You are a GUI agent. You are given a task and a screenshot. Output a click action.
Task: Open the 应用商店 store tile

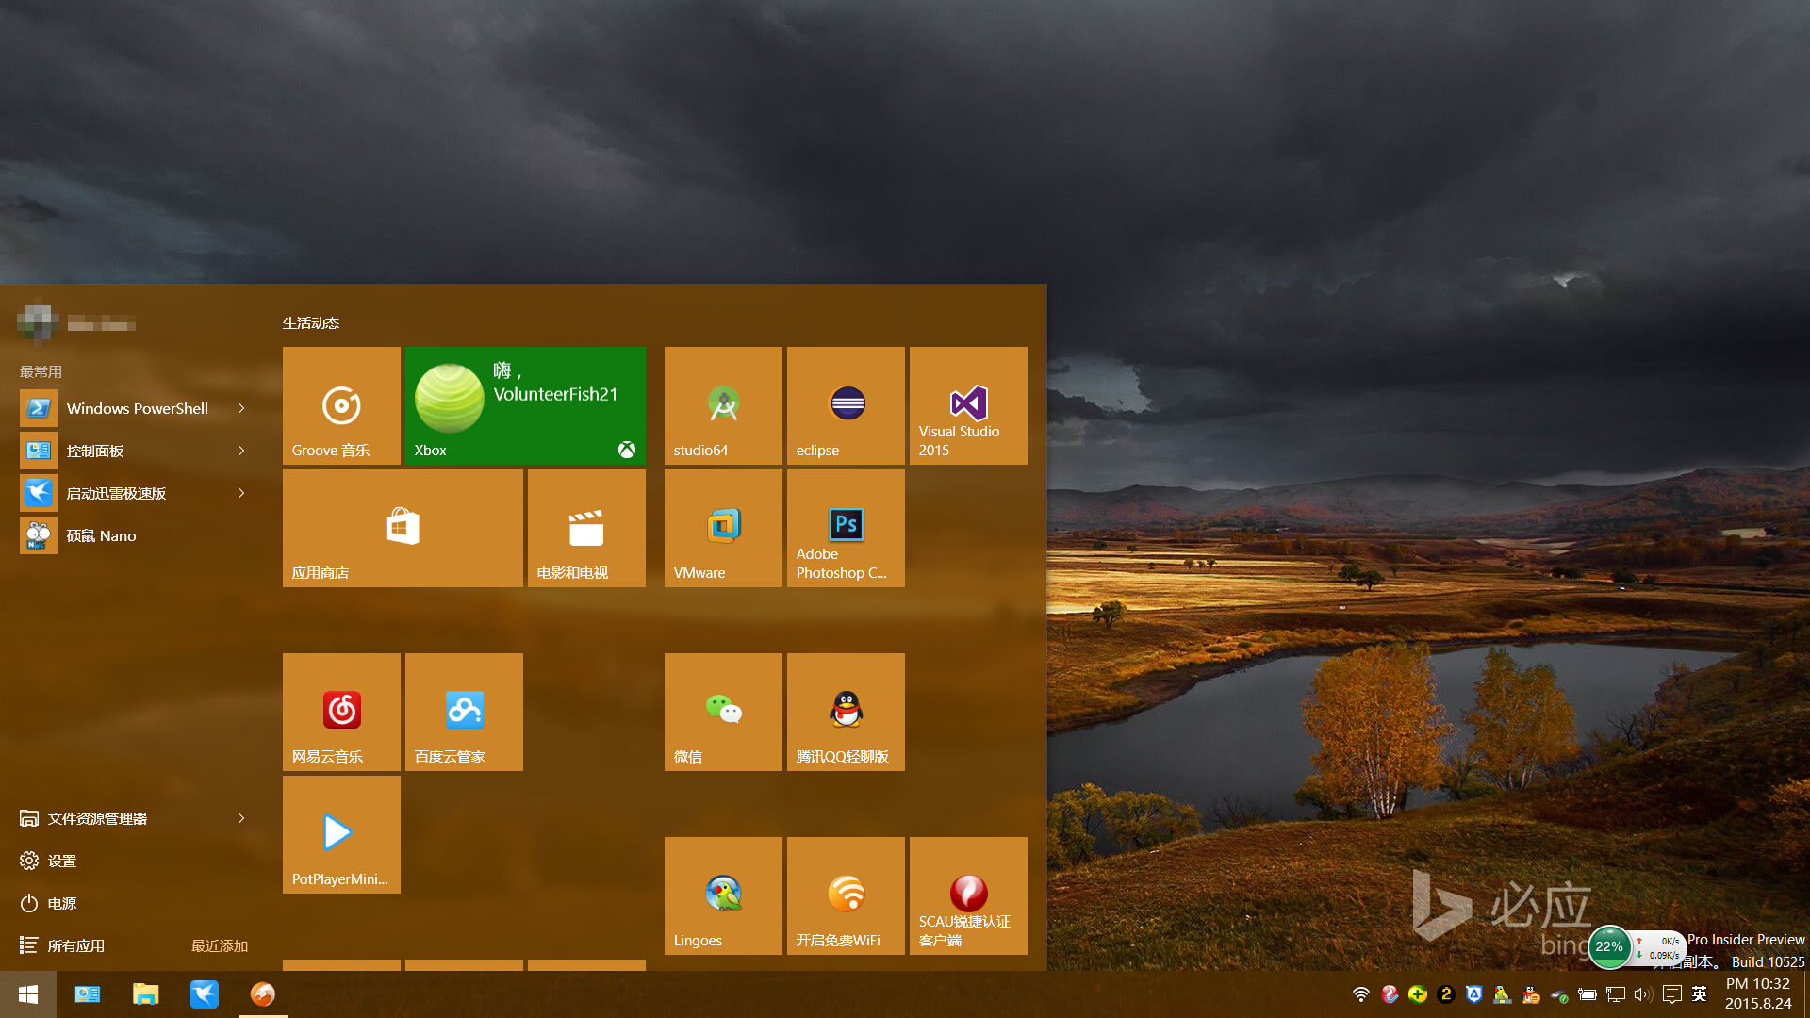(403, 528)
